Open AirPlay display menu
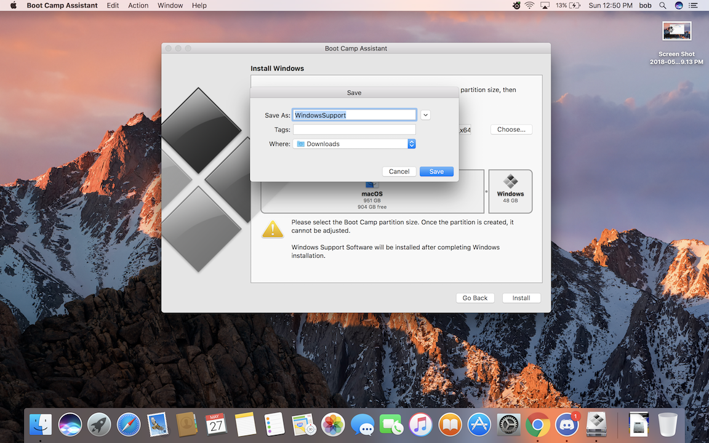This screenshot has width=709, height=443. 545,6
